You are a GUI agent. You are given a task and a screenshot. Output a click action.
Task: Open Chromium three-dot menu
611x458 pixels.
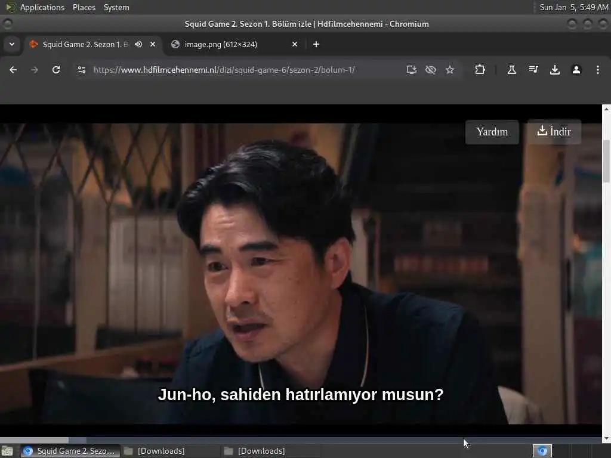(x=598, y=70)
